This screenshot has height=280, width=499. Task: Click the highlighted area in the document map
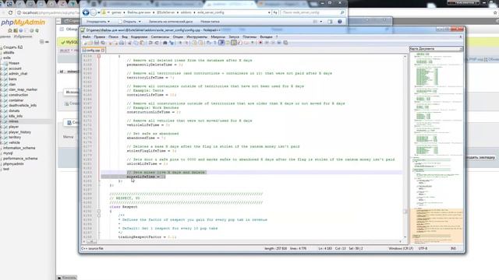click(x=437, y=226)
